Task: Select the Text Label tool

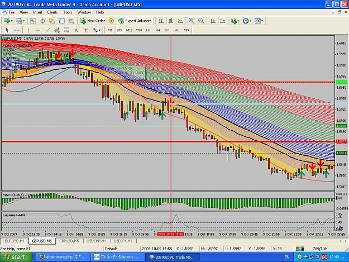Action: [85, 30]
